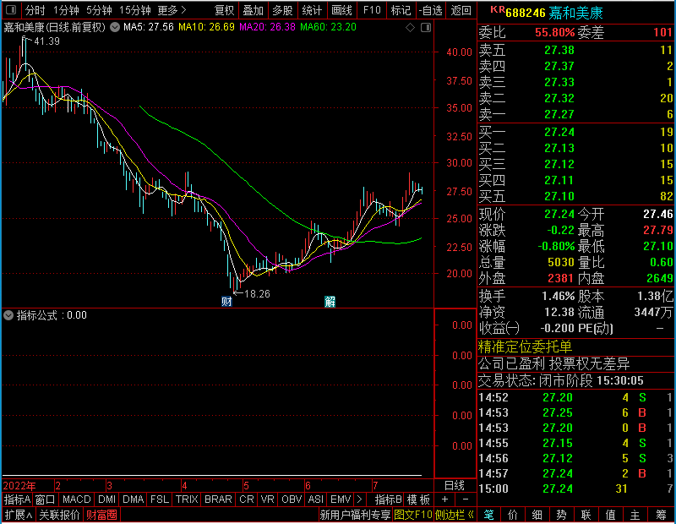Viewport: 676px width, 524px height.
Task: Collapse the 侧边栏 sidebar
Action: (454, 515)
